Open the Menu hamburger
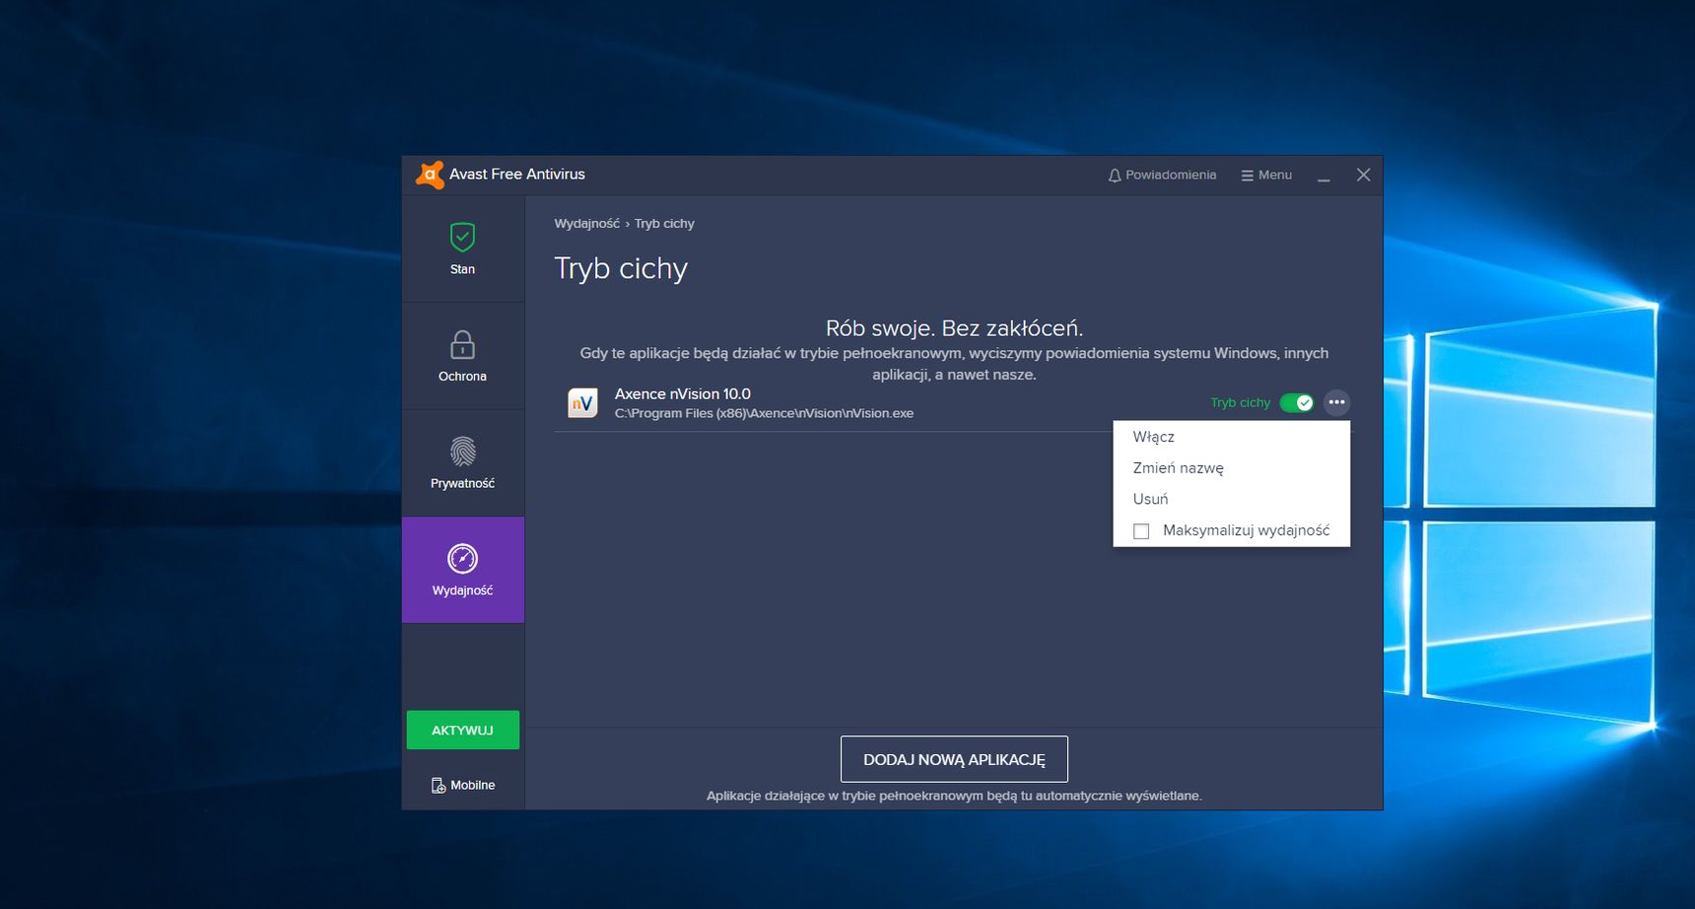Image resolution: width=1695 pixels, height=909 pixels. pyautogui.click(x=1266, y=175)
